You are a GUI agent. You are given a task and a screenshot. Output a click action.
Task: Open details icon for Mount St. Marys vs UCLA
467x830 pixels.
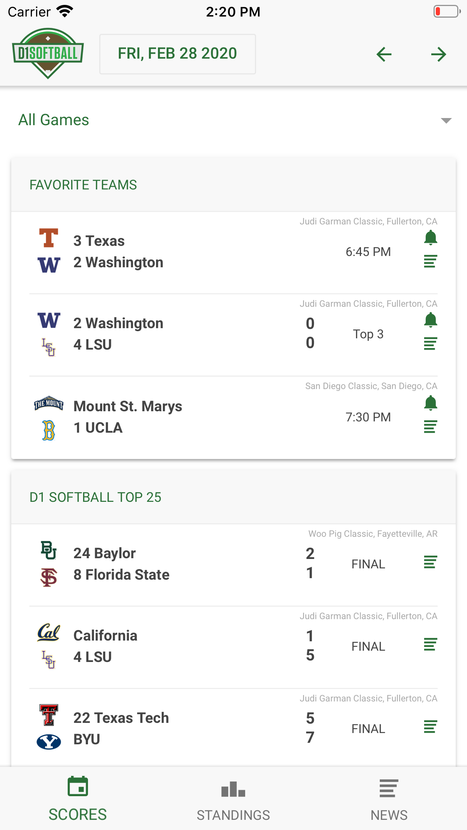[430, 427]
